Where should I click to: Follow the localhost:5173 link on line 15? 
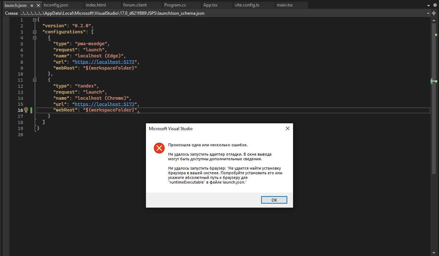[x=104, y=104]
